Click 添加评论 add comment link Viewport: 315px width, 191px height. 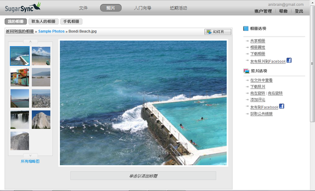(258, 100)
